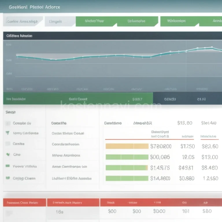This screenshot has height=222, width=222.
Task: Click the Saatc Coest label in green summary bar
Action: [78, 99]
